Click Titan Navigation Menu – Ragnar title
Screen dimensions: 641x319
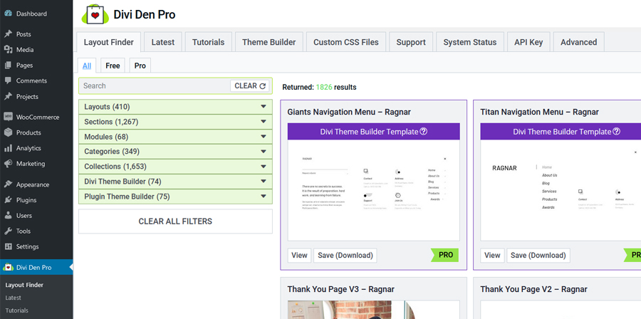[x=540, y=112]
